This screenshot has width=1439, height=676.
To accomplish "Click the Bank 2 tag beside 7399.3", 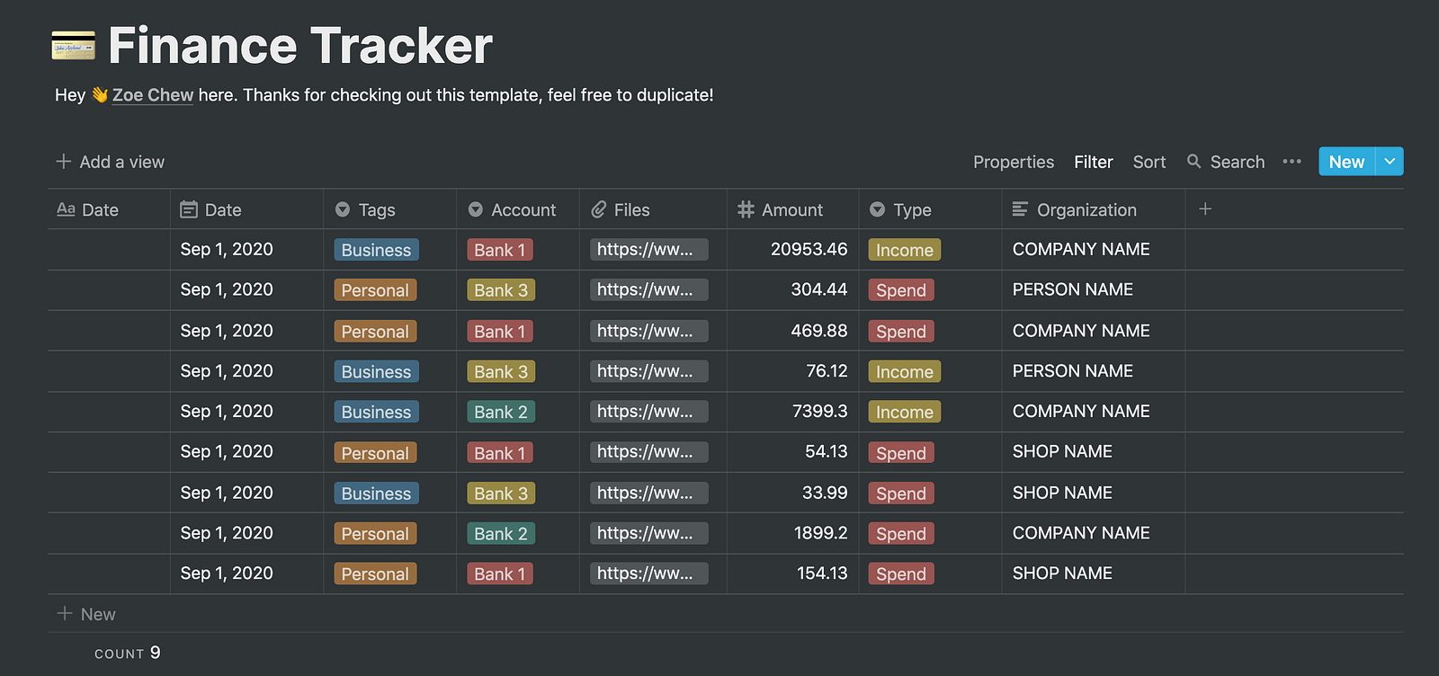I will (x=500, y=412).
